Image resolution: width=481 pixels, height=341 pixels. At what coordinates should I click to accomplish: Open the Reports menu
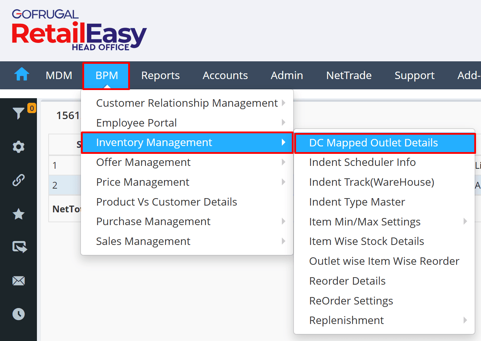coord(160,76)
